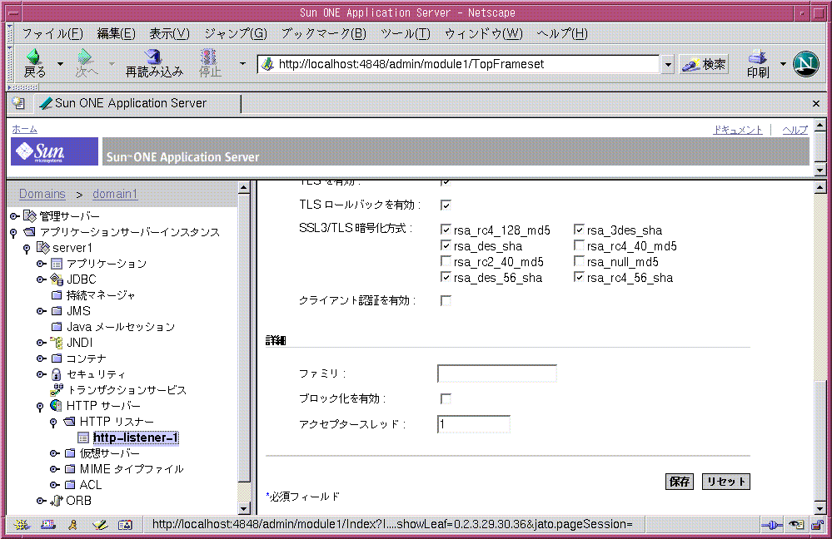Open the ヘルプ(H) menu

tap(562, 34)
